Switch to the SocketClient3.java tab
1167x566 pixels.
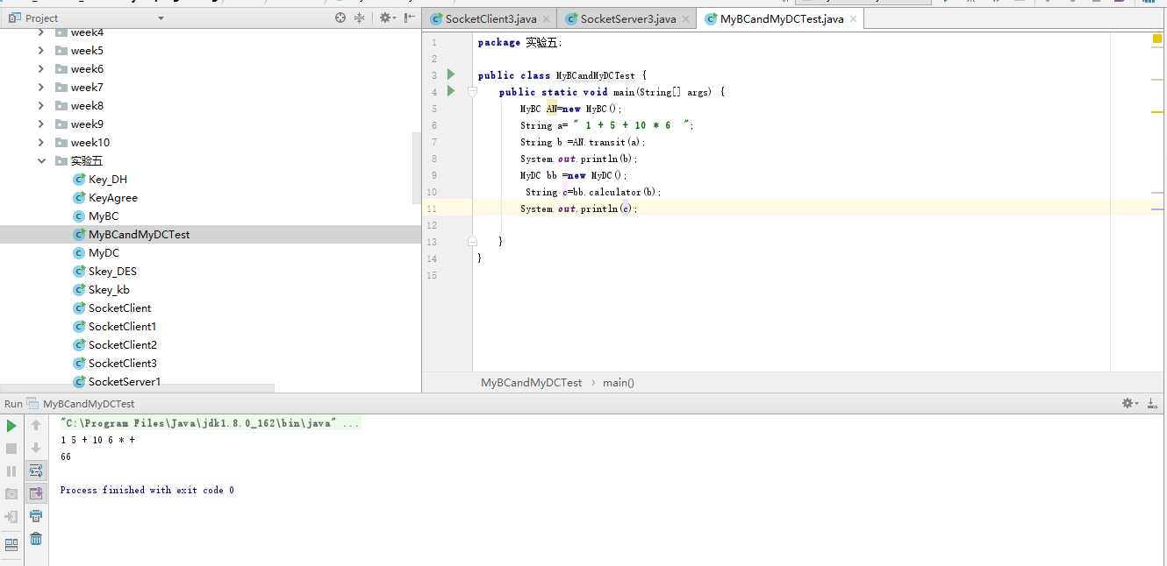[x=490, y=18]
